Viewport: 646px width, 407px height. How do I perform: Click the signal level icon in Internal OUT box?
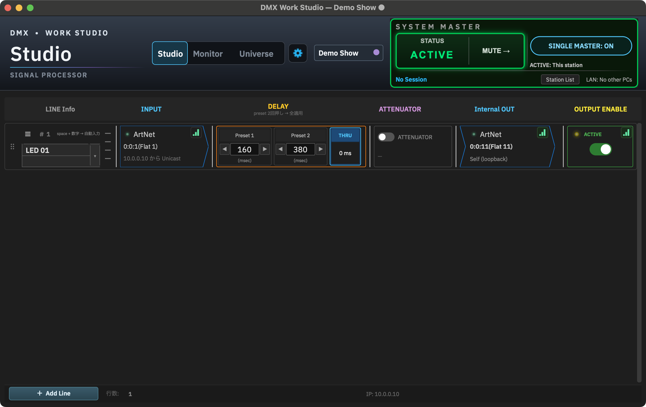coord(543,132)
